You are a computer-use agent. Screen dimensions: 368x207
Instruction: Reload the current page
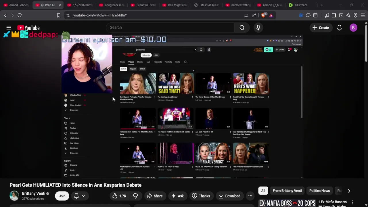click(20, 15)
